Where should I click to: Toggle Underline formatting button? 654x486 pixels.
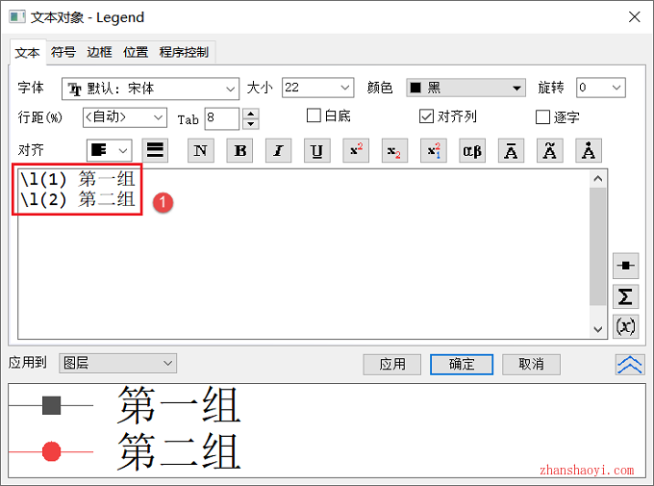[317, 150]
